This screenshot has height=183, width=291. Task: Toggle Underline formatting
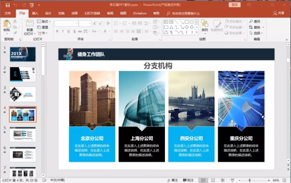click(68, 31)
